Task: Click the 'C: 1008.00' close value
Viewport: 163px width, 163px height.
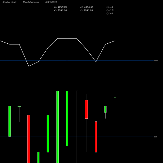Action: 61,10
